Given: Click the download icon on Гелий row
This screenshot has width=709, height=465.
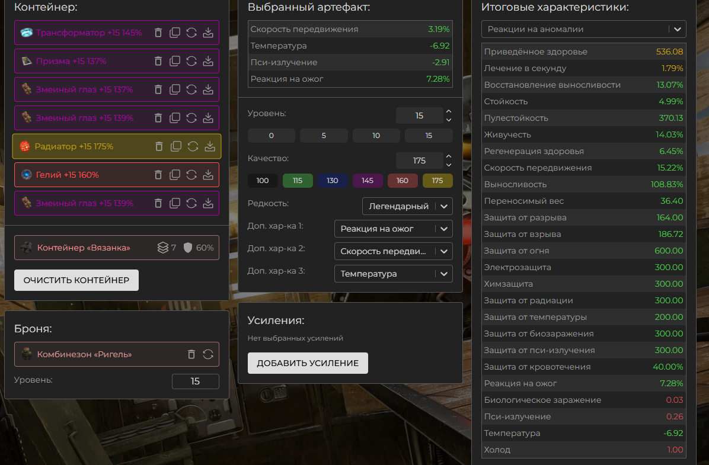Looking at the screenshot, I should (x=208, y=175).
